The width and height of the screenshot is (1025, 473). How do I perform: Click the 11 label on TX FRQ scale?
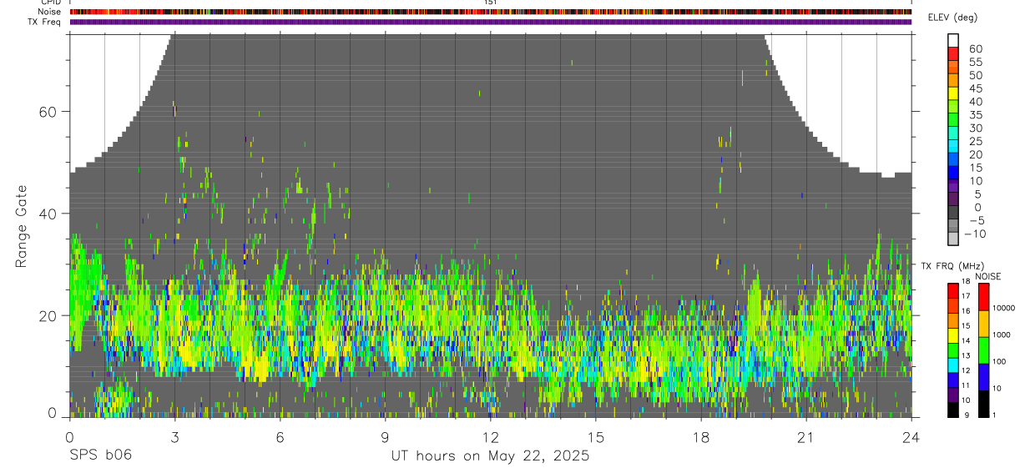tap(966, 385)
